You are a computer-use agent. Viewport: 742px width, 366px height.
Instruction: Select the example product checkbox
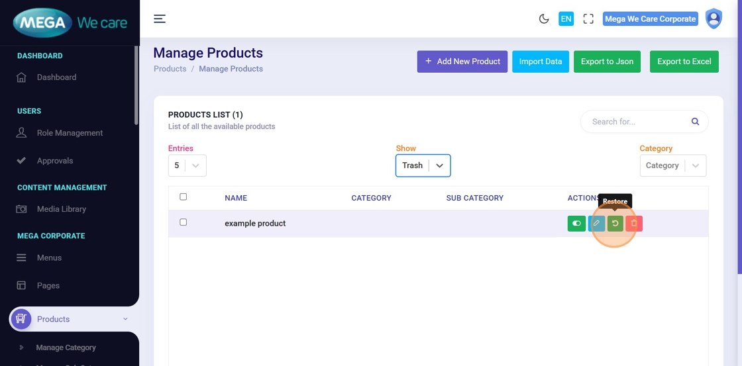click(x=184, y=222)
